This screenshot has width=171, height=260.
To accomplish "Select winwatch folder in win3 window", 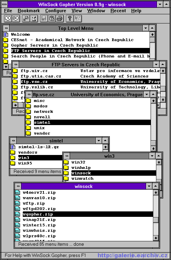I will (x=82, y=179).
